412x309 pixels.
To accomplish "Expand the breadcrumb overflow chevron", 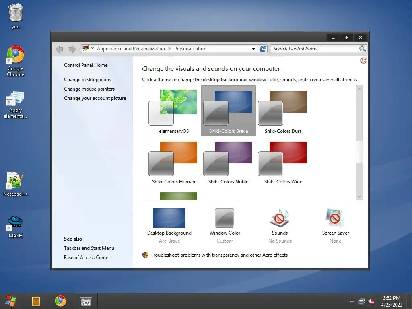I will coord(92,49).
